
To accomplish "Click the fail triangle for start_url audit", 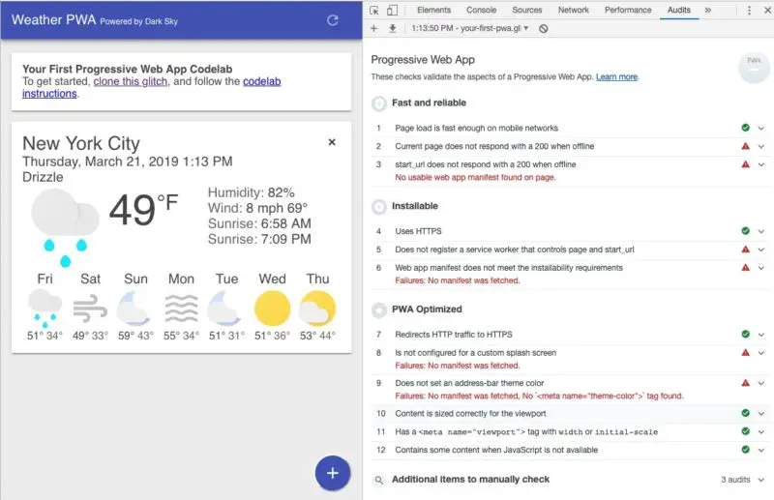I will click(x=745, y=164).
